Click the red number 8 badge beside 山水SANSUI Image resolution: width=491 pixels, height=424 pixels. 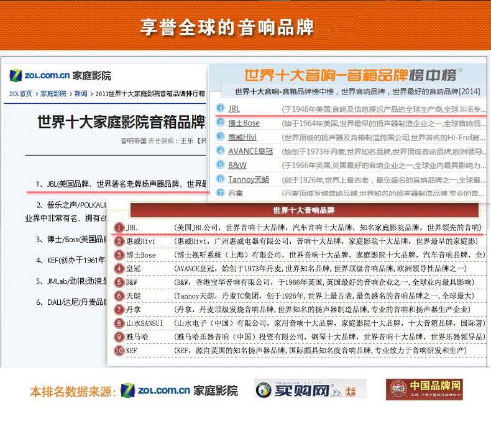pyautogui.click(x=119, y=323)
